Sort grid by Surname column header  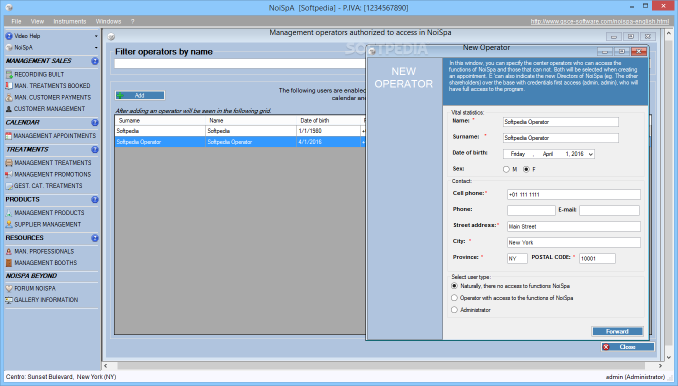tap(160, 120)
